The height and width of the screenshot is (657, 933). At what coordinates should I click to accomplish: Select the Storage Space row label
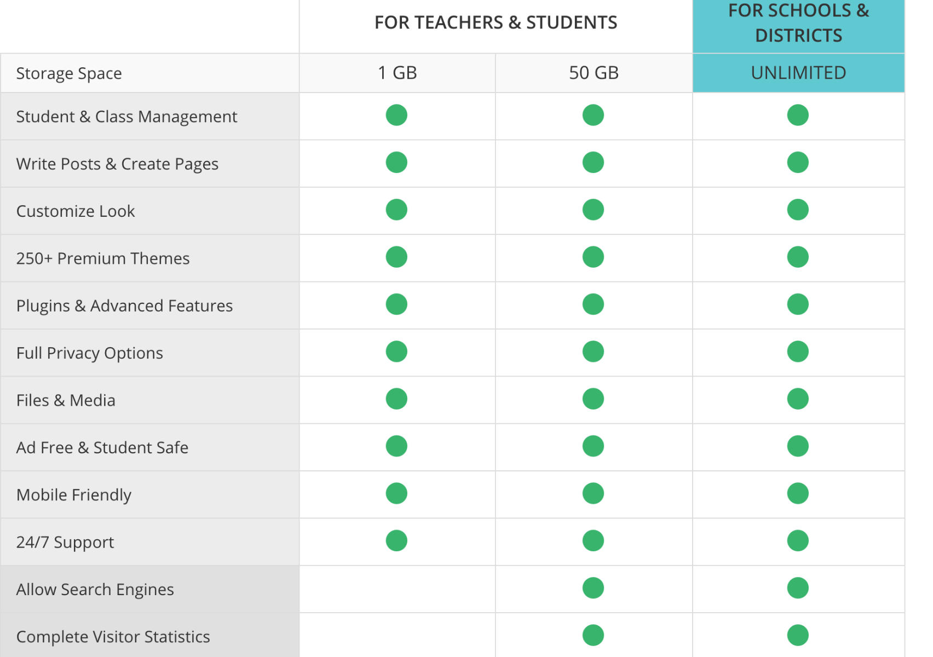tap(69, 73)
